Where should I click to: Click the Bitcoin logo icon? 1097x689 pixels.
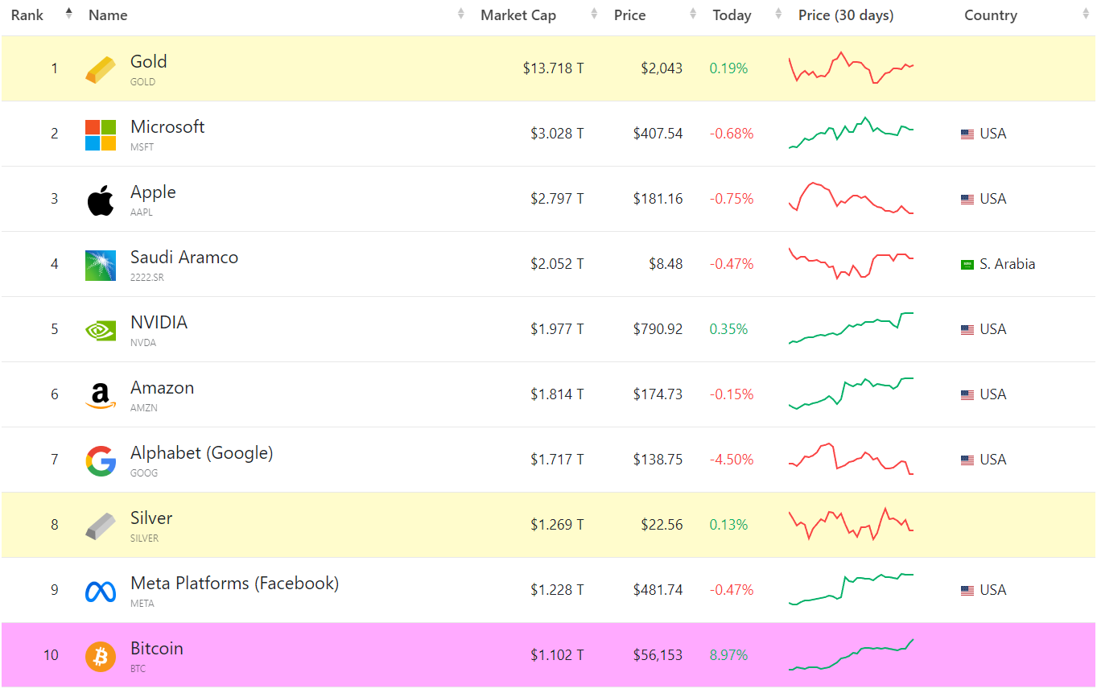(x=101, y=656)
